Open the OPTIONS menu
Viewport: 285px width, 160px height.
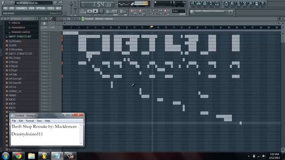[x=41, y=8]
